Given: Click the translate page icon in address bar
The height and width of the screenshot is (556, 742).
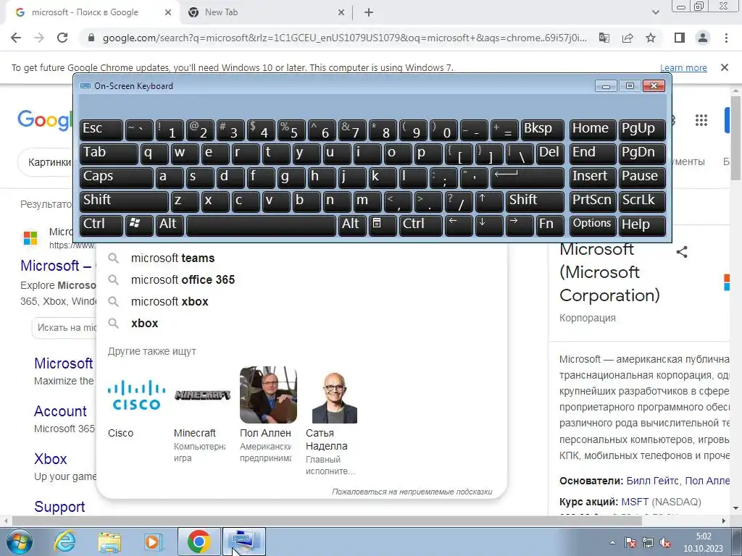Looking at the screenshot, I should click(x=604, y=38).
